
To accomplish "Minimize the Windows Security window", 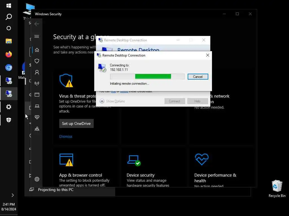I will point(224,14).
